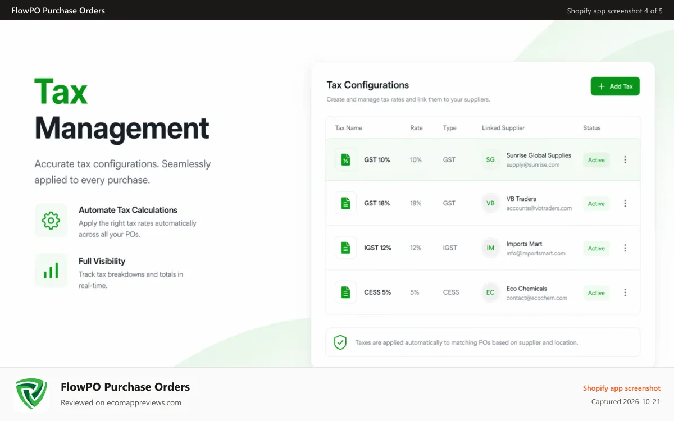
Task: Click the ecomappreviews.com review text
Action: click(x=121, y=402)
